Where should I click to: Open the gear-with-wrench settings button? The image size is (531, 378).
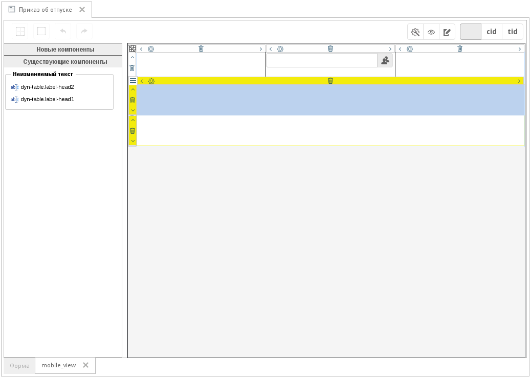(x=415, y=32)
